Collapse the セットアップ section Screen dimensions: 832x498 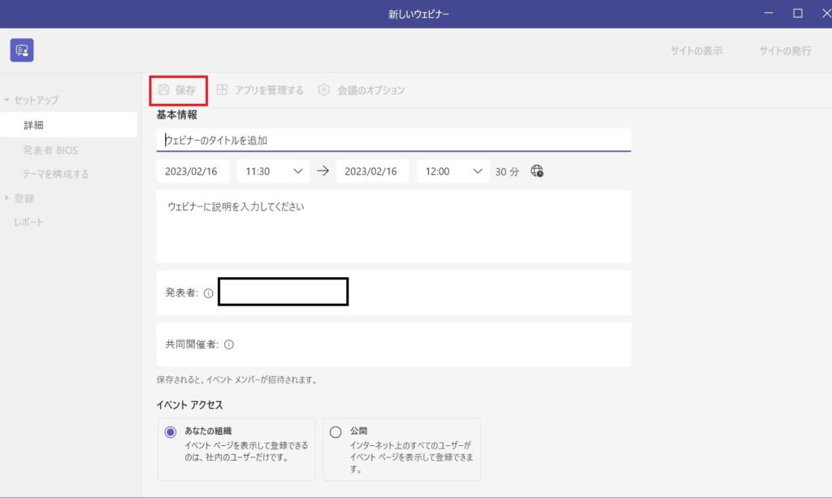(x=7, y=100)
